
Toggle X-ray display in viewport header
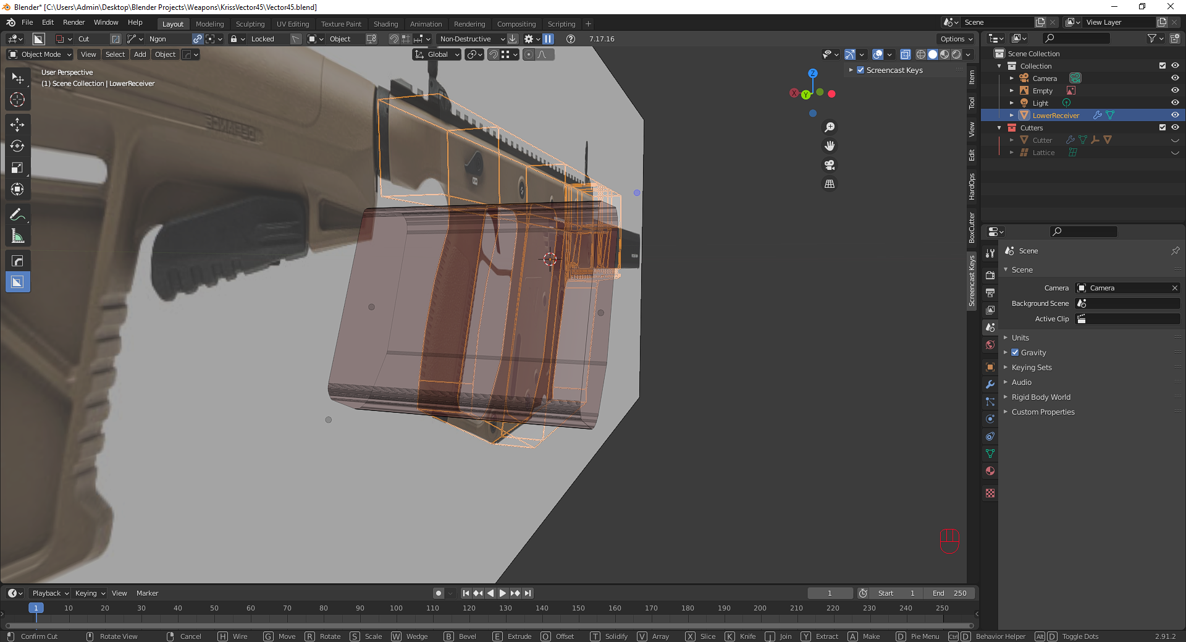906,54
